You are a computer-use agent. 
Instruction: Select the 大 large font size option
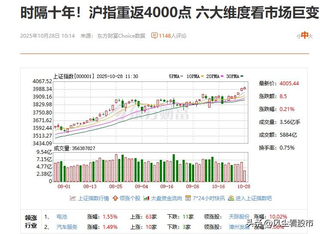311,36
